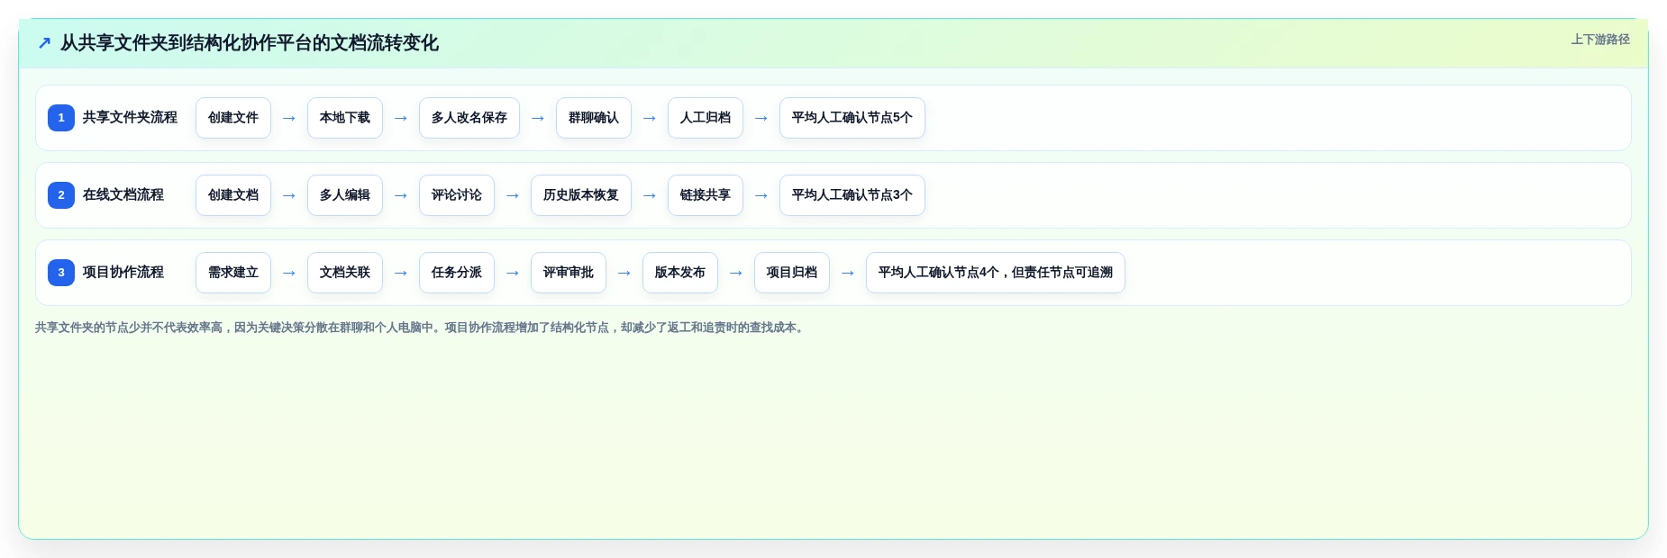Click the 链接共享 step chip

point(706,195)
